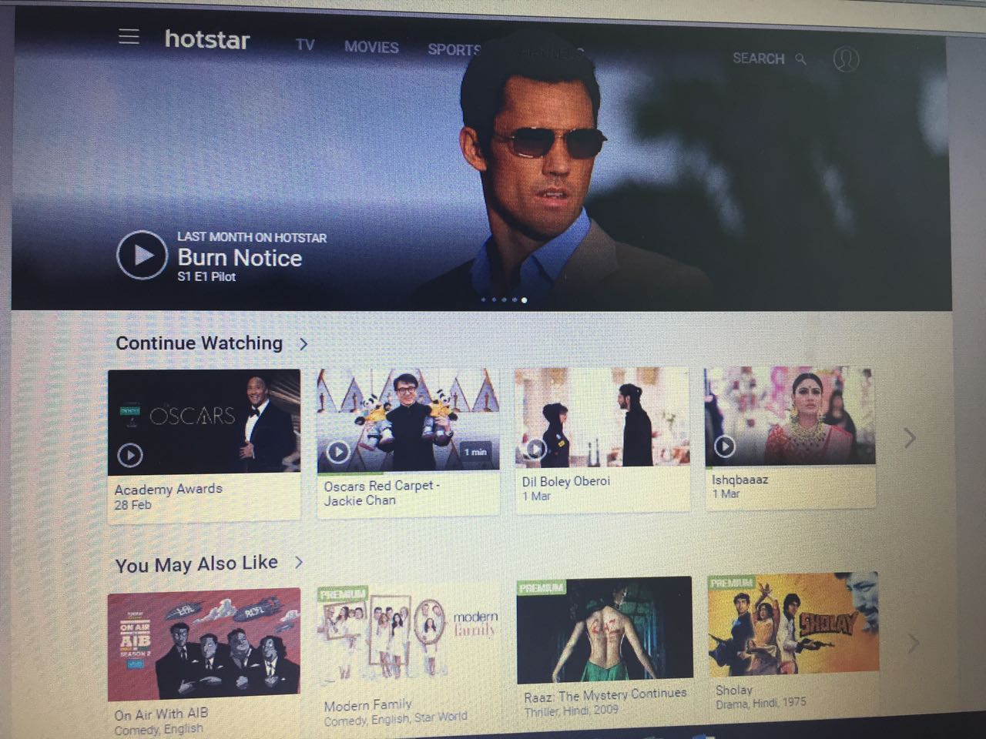Play the Dil Boley Oberoi episode icon

point(535,448)
